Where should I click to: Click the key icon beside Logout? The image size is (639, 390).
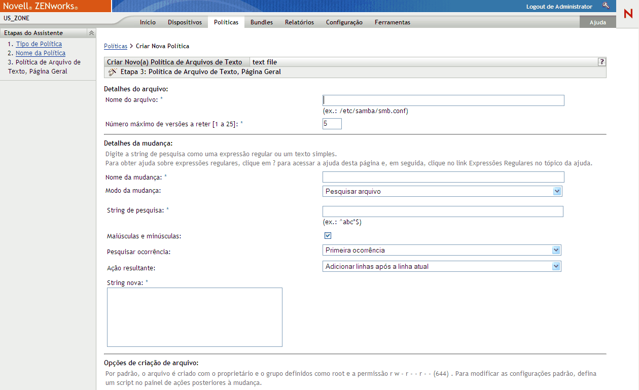click(x=606, y=6)
